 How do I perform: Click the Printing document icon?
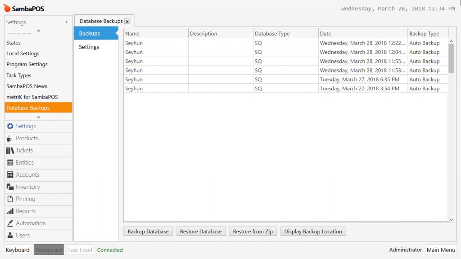pos(10,199)
